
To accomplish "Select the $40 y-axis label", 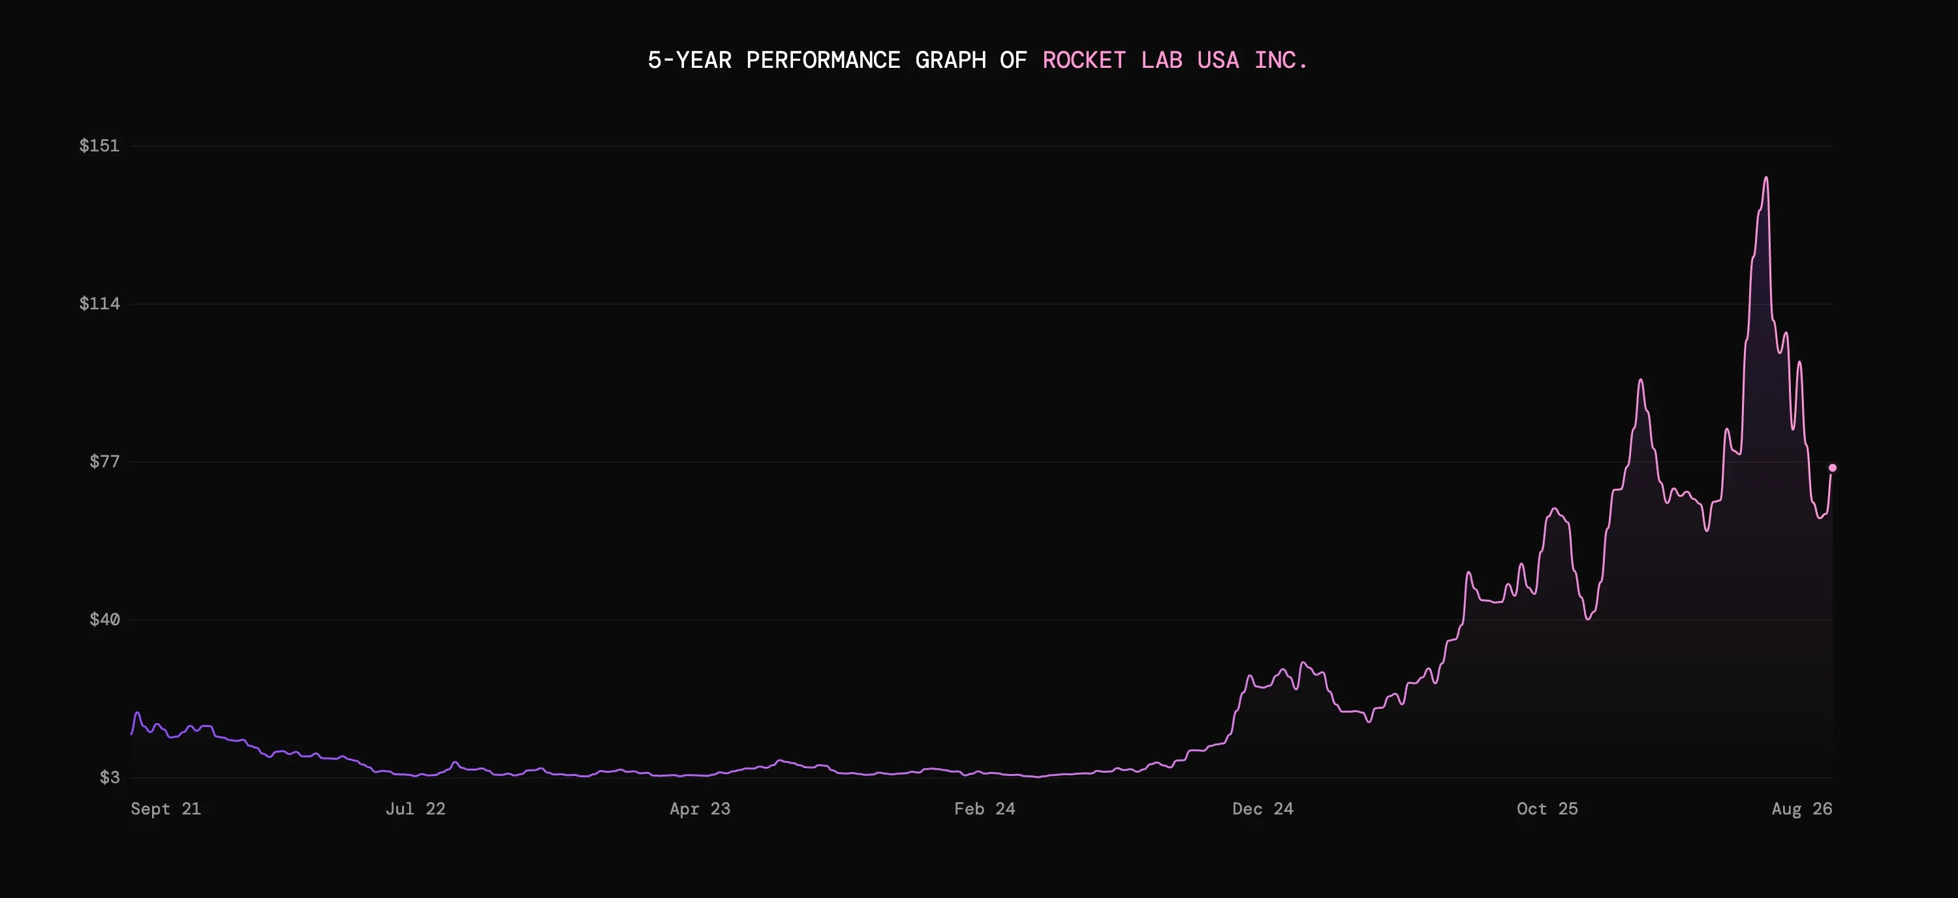I will coord(105,619).
